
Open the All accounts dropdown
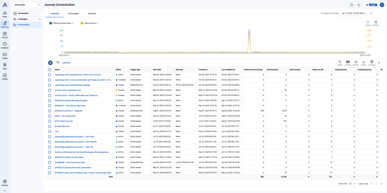point(27,5)
